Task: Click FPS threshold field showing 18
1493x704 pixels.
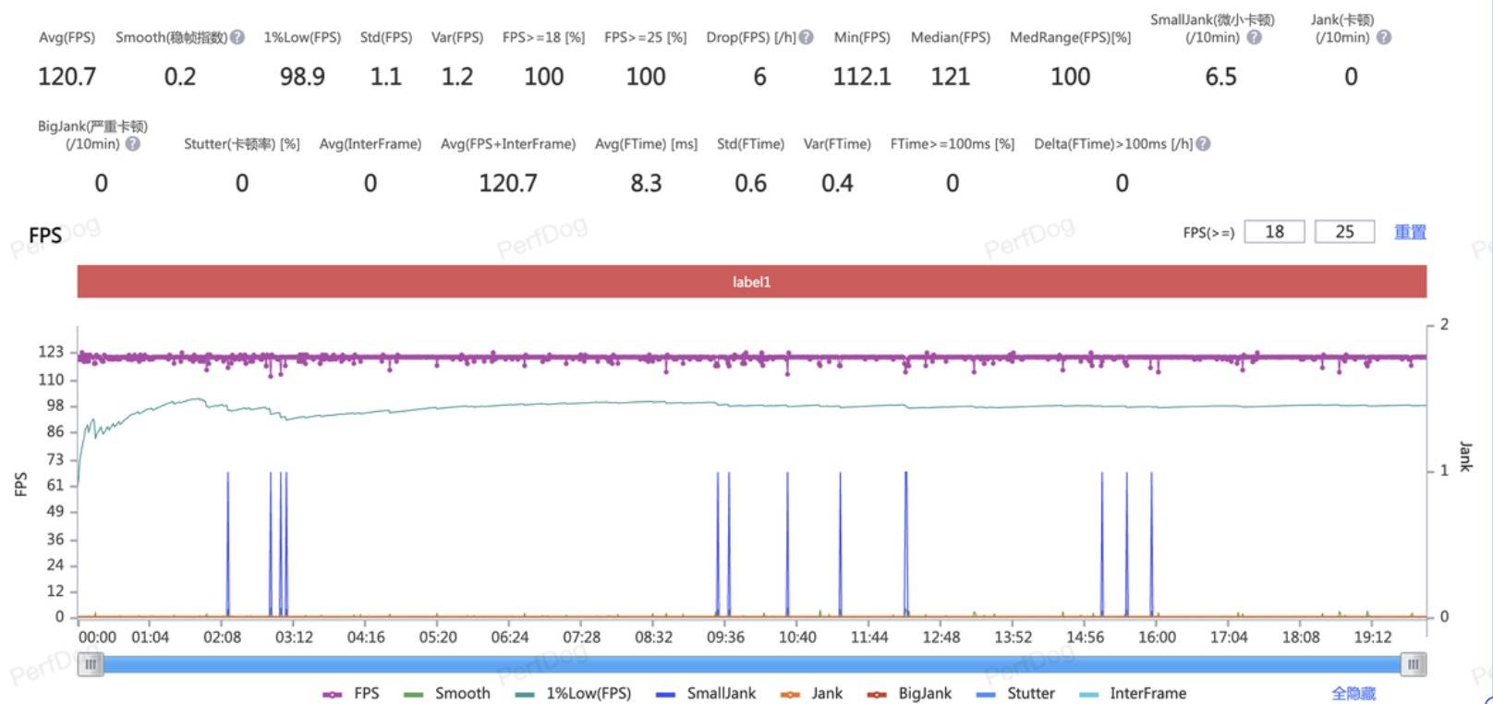Action: [1274, 232]
